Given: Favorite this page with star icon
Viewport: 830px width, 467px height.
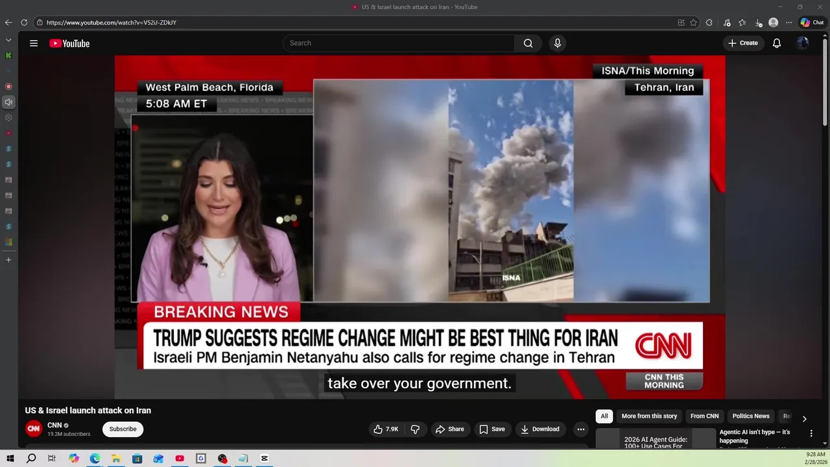Looking at the screenshot, I should click(693, 22).
